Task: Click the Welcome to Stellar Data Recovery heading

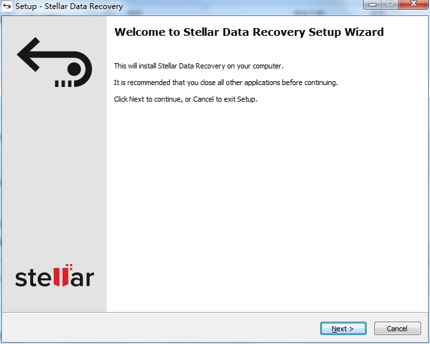Action: point(249,32)
